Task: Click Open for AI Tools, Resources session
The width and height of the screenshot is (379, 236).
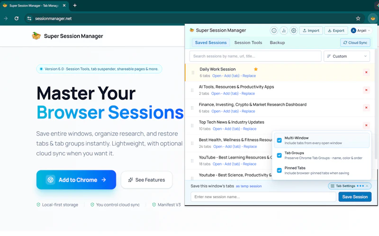Action: click(216, 93)
